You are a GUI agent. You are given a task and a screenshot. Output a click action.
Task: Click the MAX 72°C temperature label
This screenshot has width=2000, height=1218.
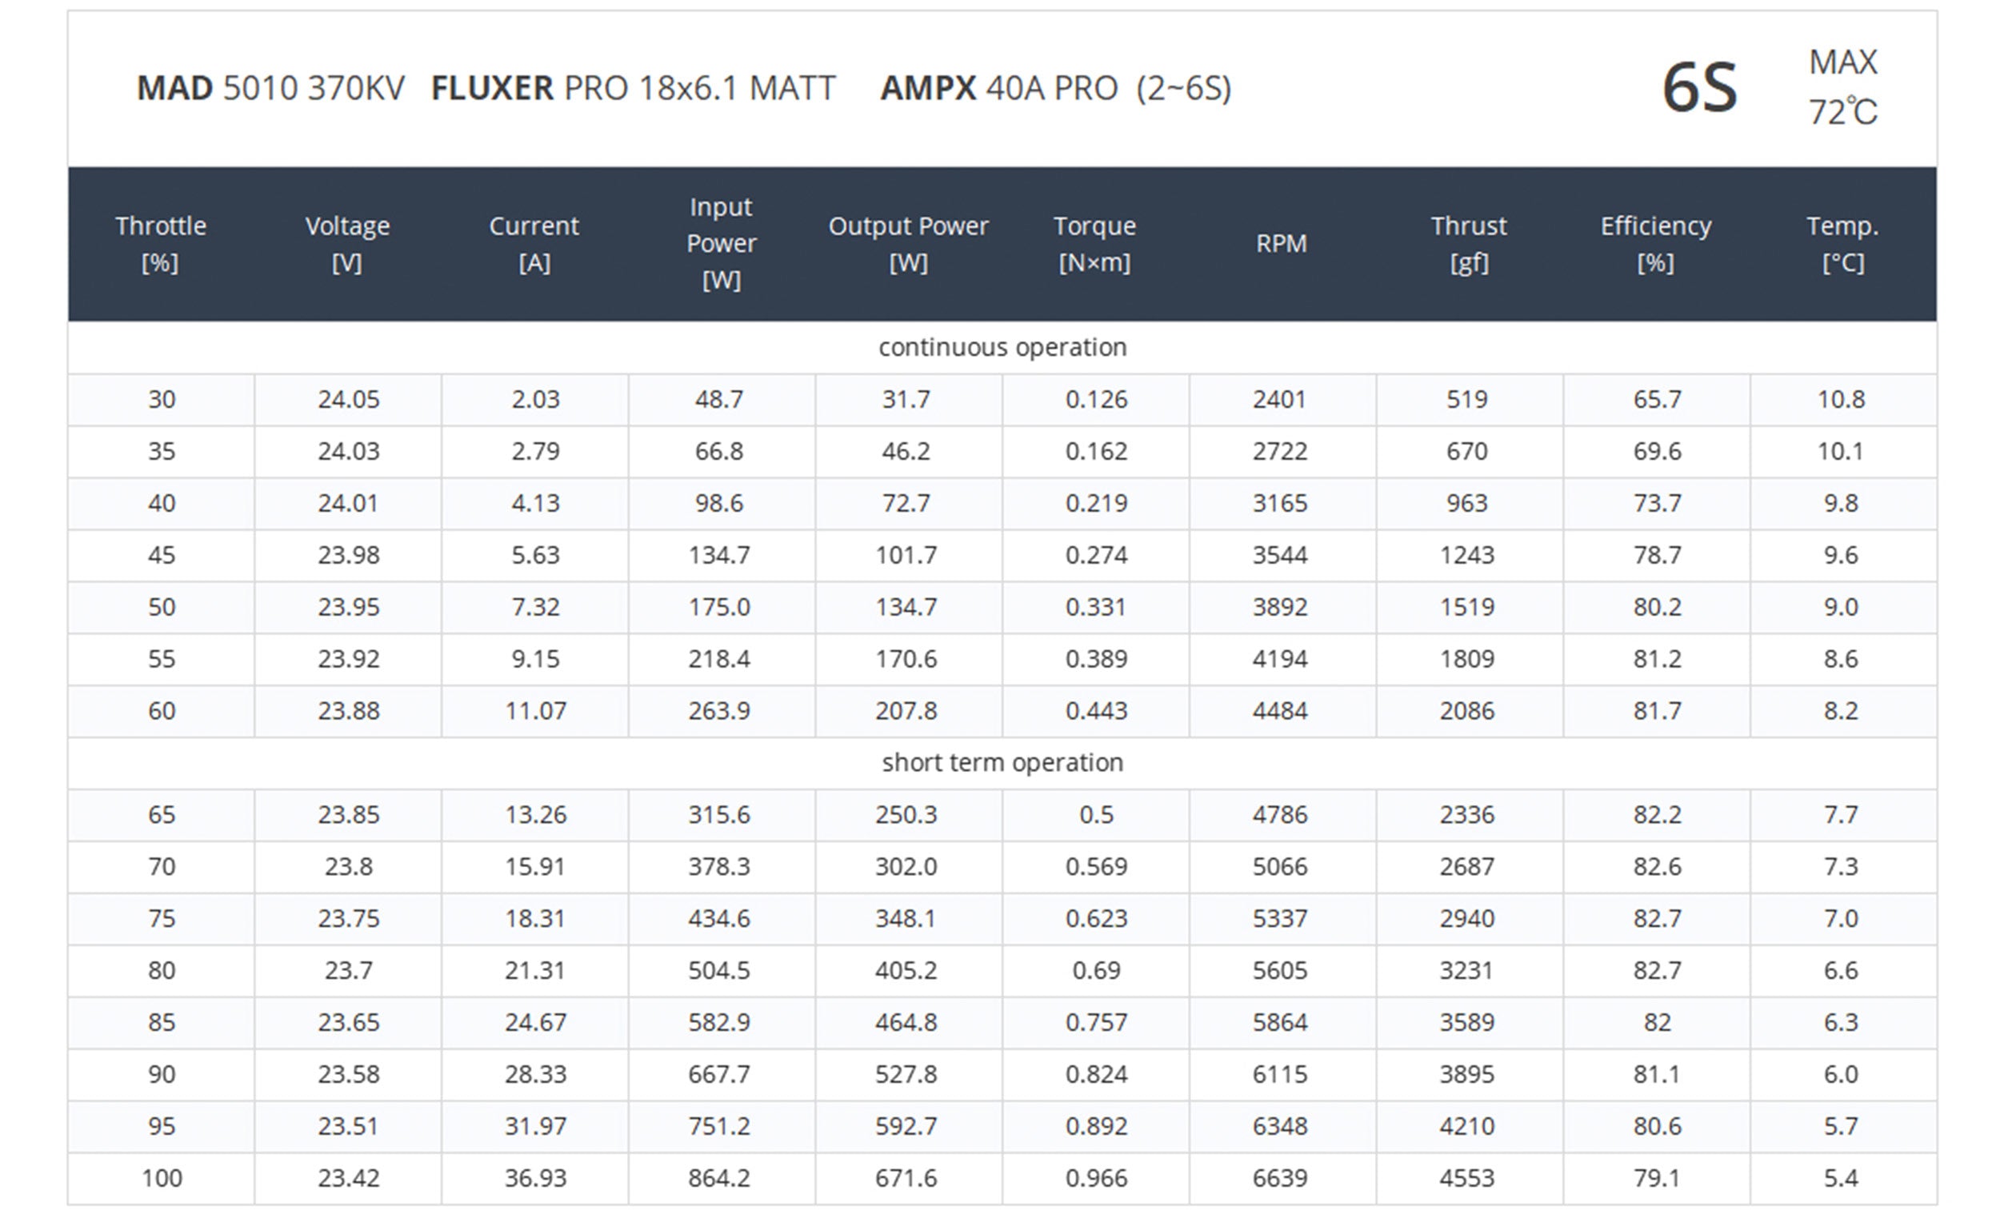click(1842, 88)
